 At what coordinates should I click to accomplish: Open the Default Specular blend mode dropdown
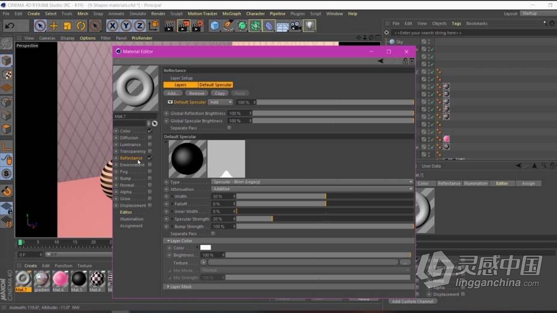220,102
